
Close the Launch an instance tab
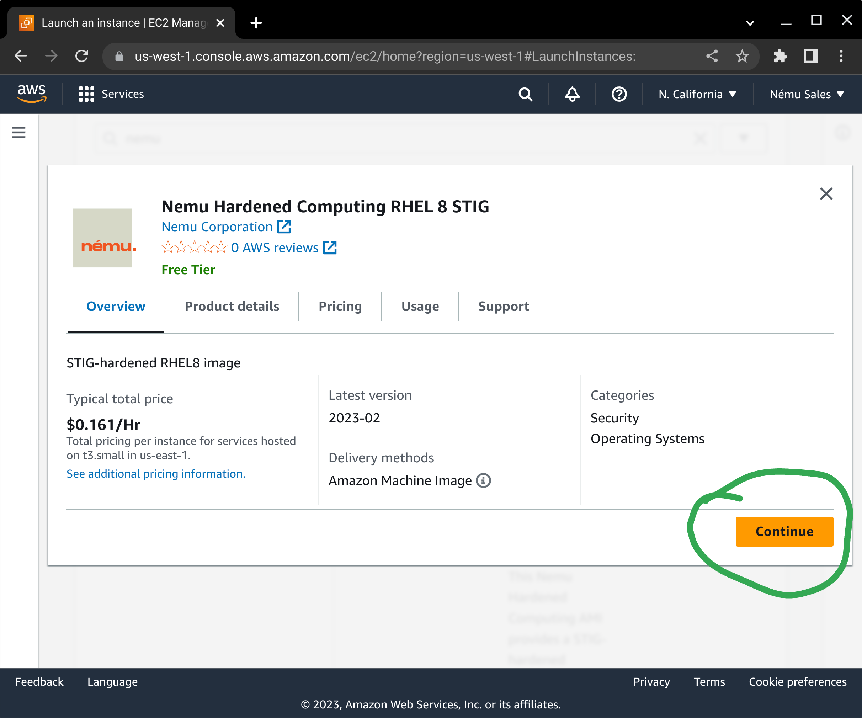click(x=220, y=23)
